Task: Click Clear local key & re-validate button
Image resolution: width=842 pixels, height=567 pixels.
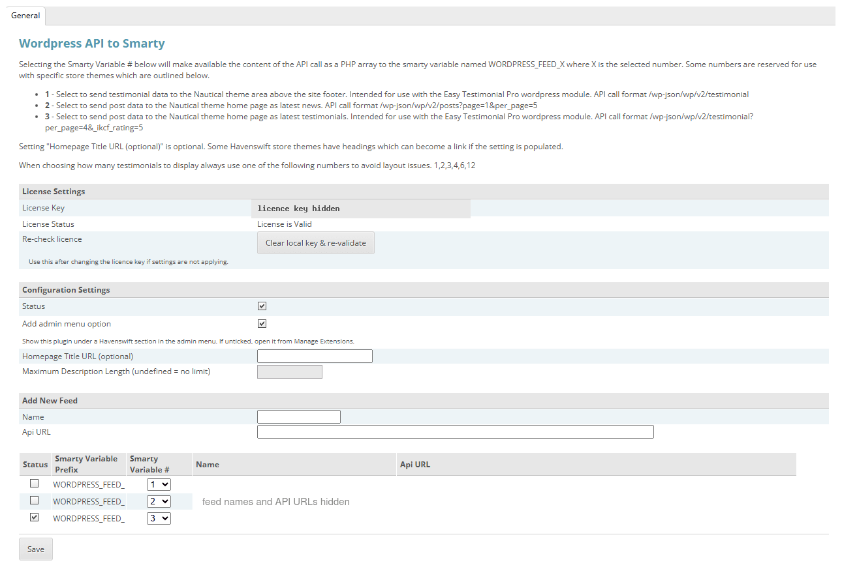Action: (316, 242)
